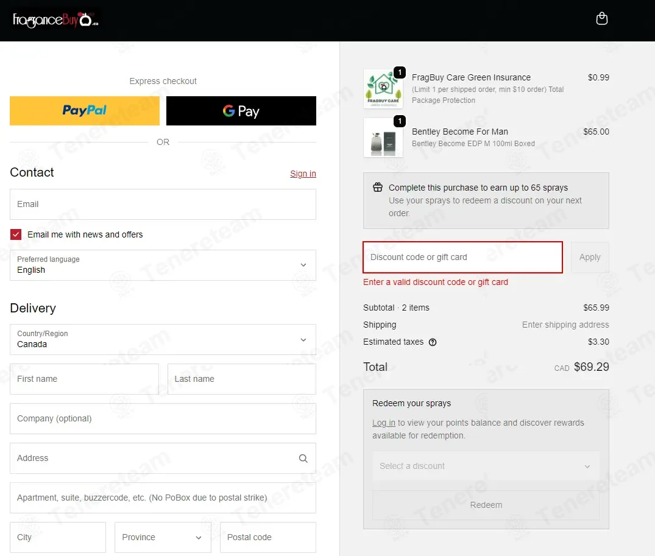Click the estimated taxes value '$3.30'

tap(598, 342)
